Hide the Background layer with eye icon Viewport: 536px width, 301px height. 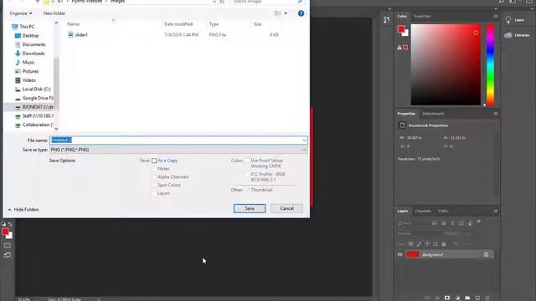click(399, 254)
